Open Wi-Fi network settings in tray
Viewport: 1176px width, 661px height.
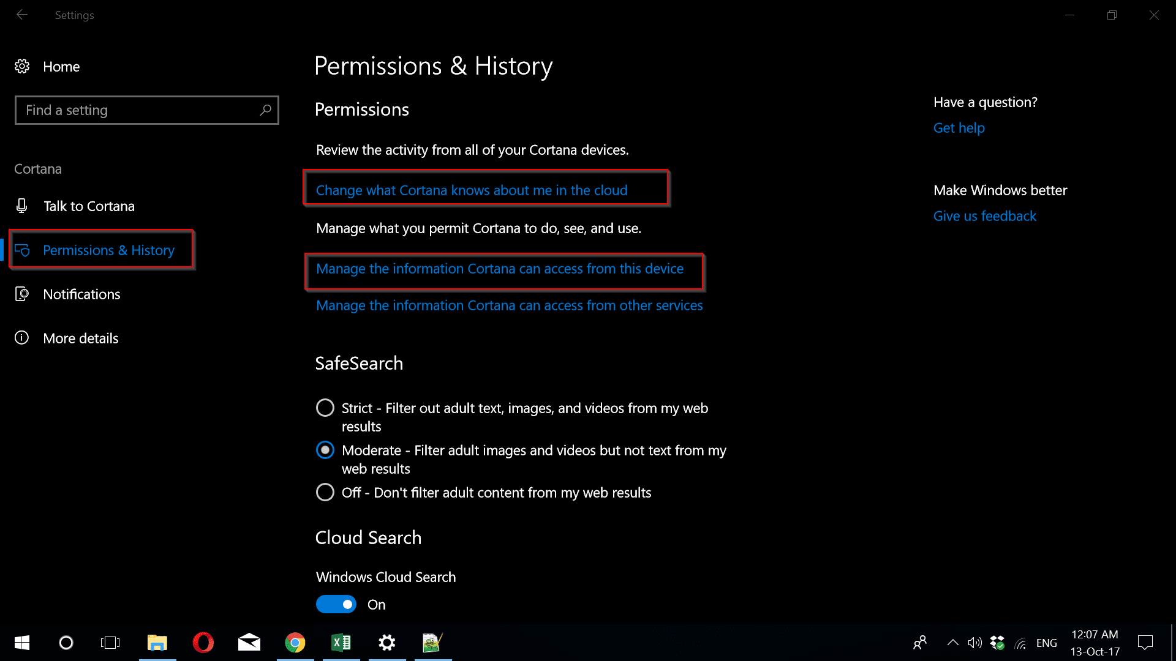(x=1020, y=643)
